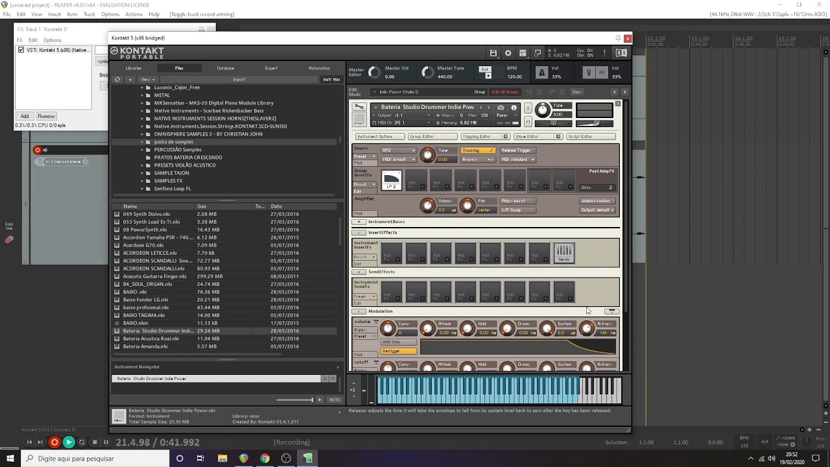Screen dimensions: 830x467
Task: Switch to the Database tab
Action: (x=226, y=68)
